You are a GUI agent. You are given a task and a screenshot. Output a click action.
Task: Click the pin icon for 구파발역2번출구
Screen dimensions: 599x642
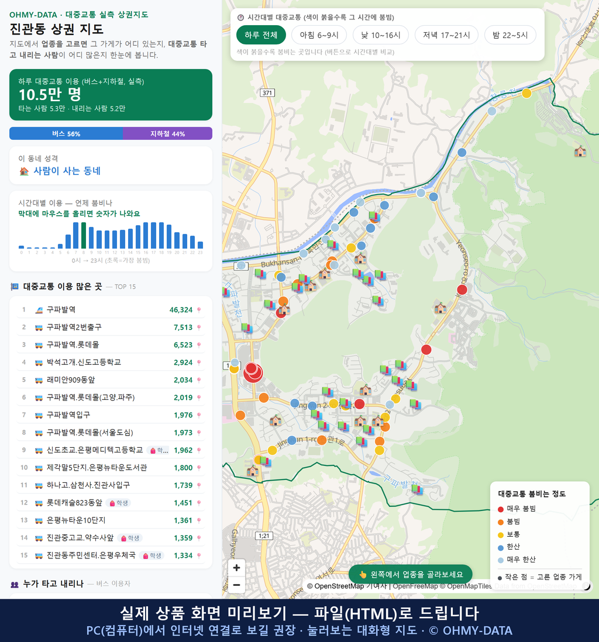[x=199, y=327]
